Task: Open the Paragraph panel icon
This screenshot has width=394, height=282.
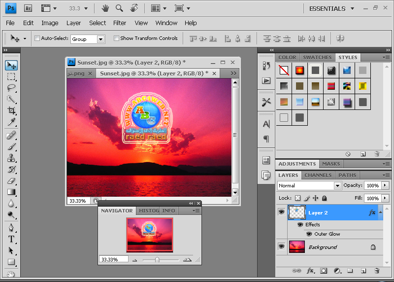Action: 266,139
